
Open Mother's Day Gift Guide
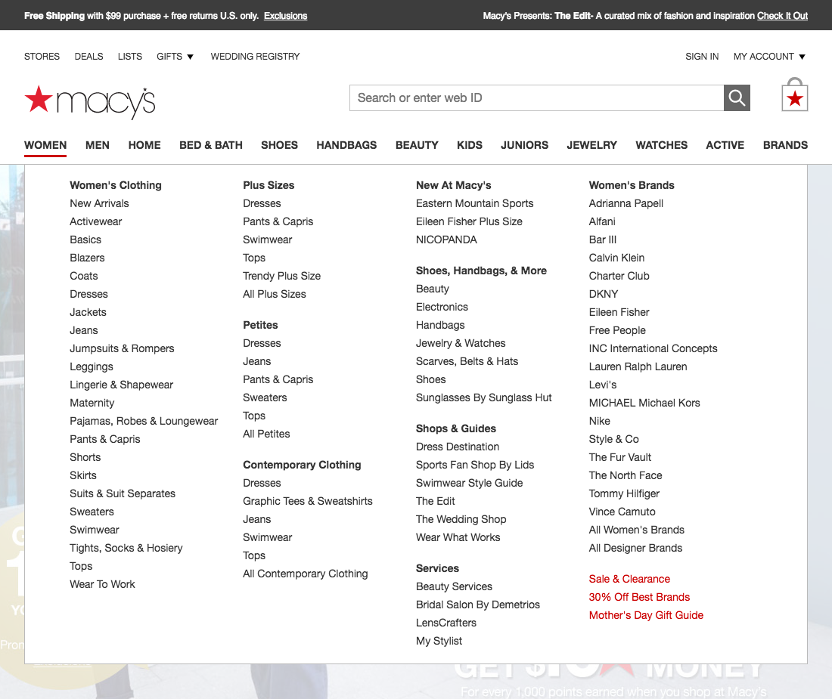[x=646, y=615]
